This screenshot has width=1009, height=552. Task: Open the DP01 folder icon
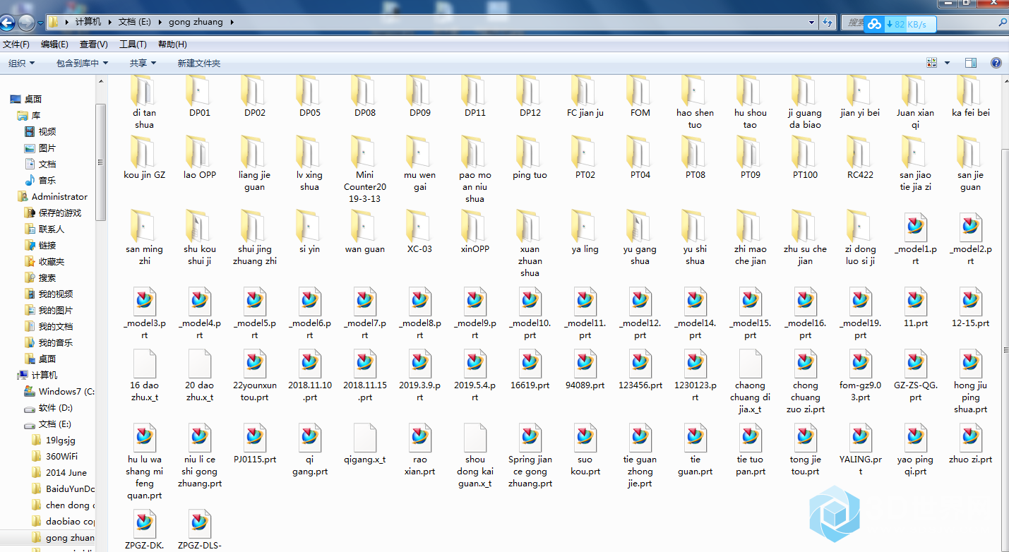[x=199, y=90]
